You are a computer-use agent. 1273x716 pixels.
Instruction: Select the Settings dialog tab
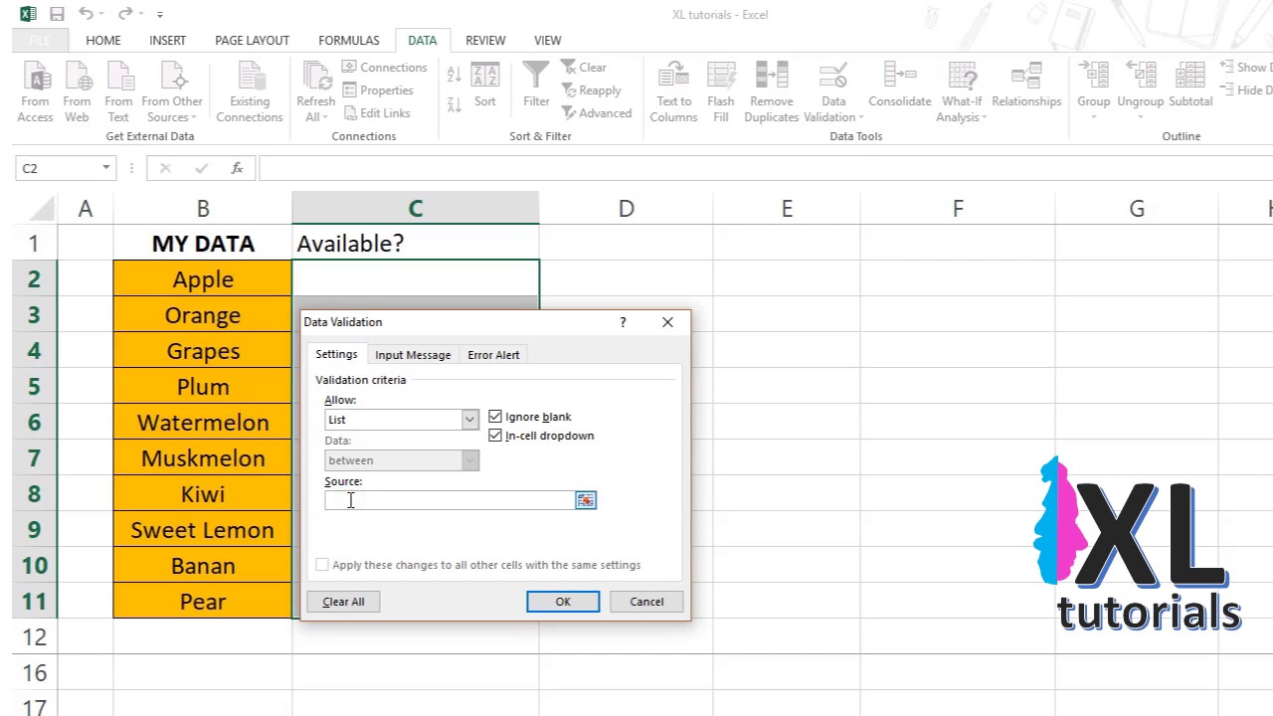point(336,354)
